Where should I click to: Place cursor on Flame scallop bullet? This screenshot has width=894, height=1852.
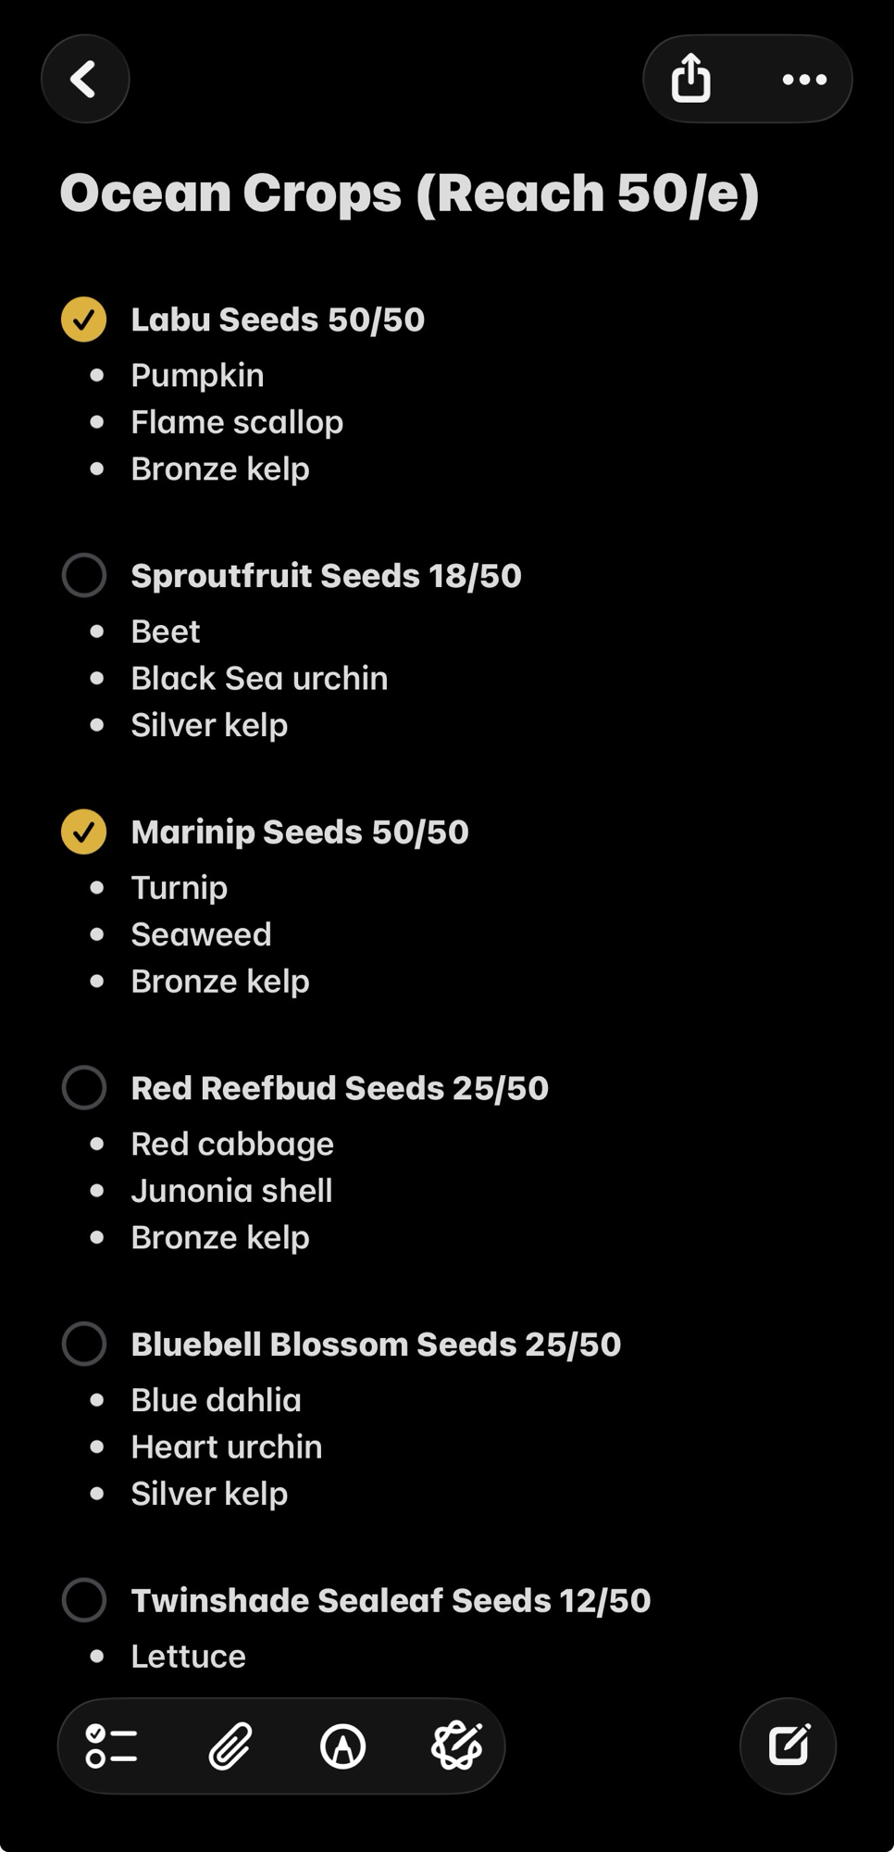click(x=237, y=422)
